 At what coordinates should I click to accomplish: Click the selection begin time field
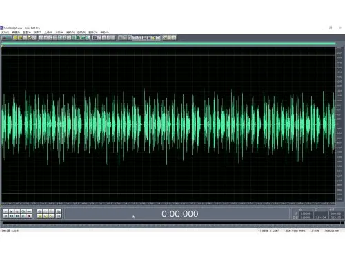pos(306,213)
